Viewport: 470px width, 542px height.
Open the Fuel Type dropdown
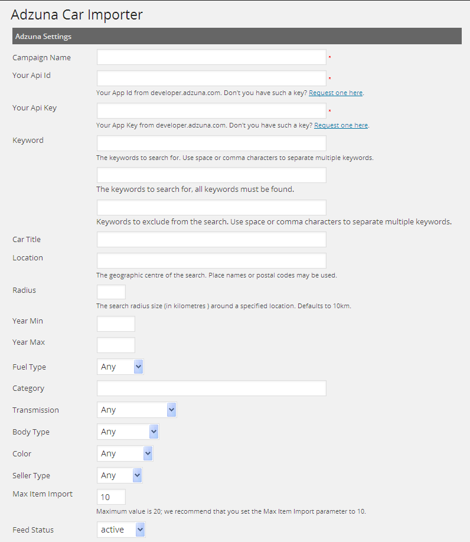[120, 367]
